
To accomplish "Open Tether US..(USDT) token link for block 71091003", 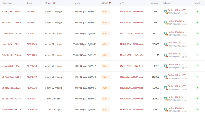I will point(177,86).
